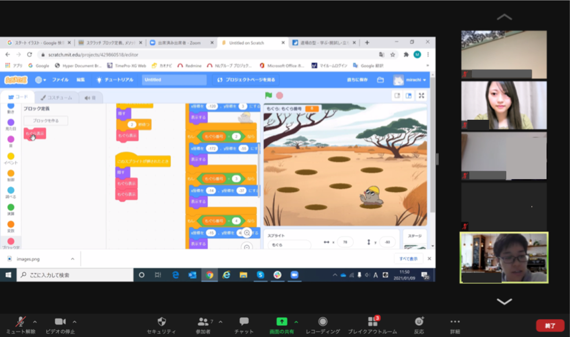The width and height of the screenshot is (570, 337).
Task: Select the 制御 control block category
Action: tap(11, 175)
